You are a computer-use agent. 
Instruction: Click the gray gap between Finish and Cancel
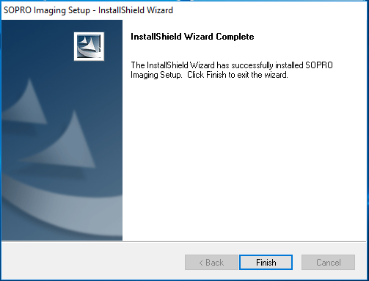297,263
